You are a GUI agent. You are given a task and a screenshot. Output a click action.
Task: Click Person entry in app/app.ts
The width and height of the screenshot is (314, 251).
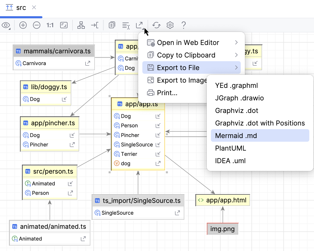coord(129,125)
